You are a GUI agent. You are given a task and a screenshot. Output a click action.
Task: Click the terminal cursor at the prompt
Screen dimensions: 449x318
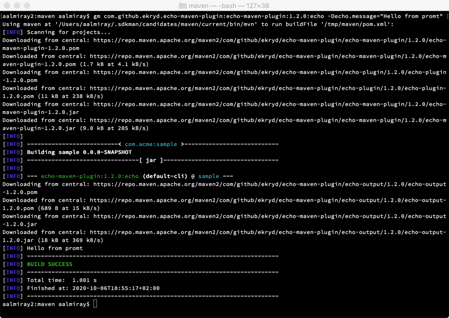(95, 304)
